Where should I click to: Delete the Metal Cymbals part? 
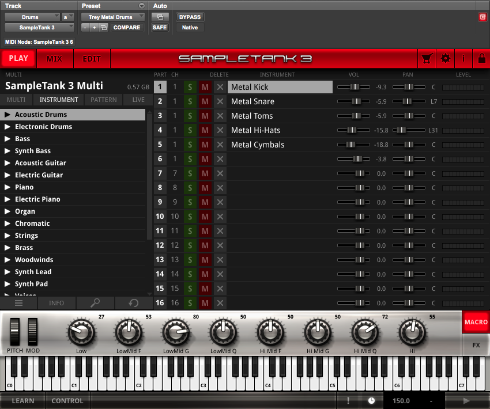(220, 145)
